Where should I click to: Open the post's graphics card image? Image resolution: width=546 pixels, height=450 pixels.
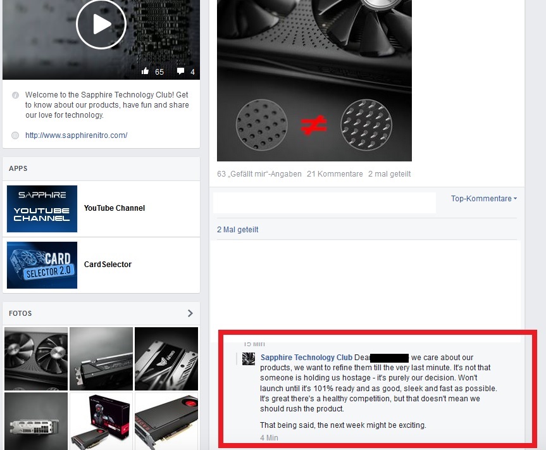coord(314,80)
